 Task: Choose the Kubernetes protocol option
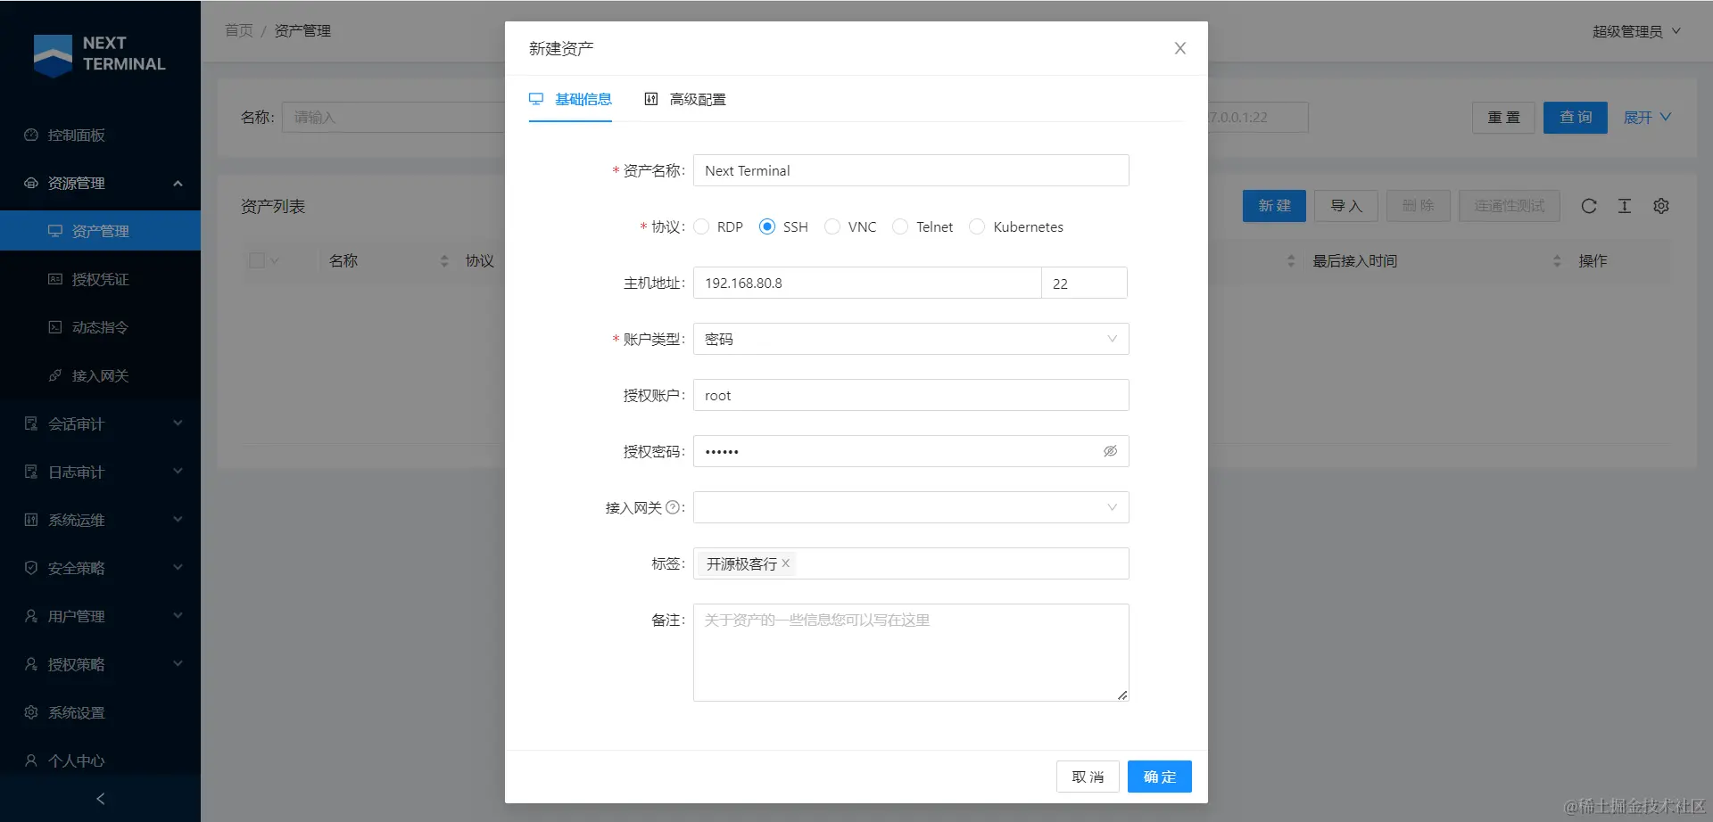click(977, 226)
